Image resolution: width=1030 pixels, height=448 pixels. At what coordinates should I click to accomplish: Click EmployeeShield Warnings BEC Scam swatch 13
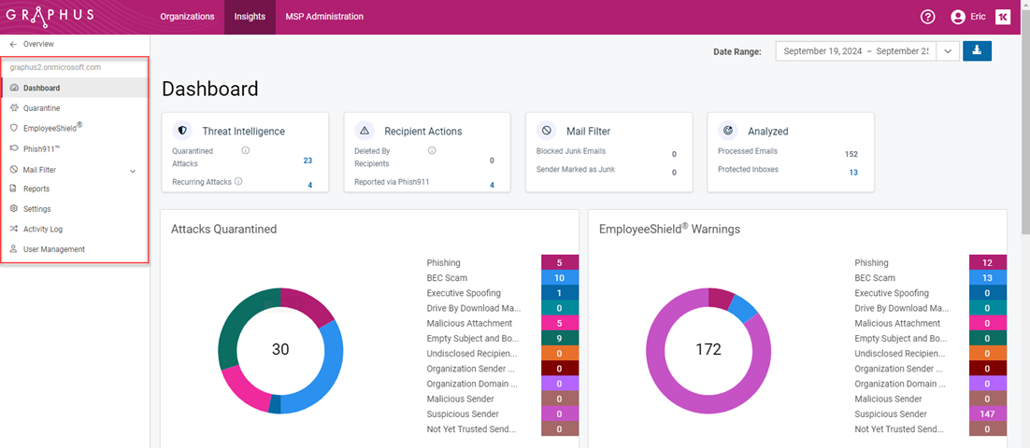(988, 277)
